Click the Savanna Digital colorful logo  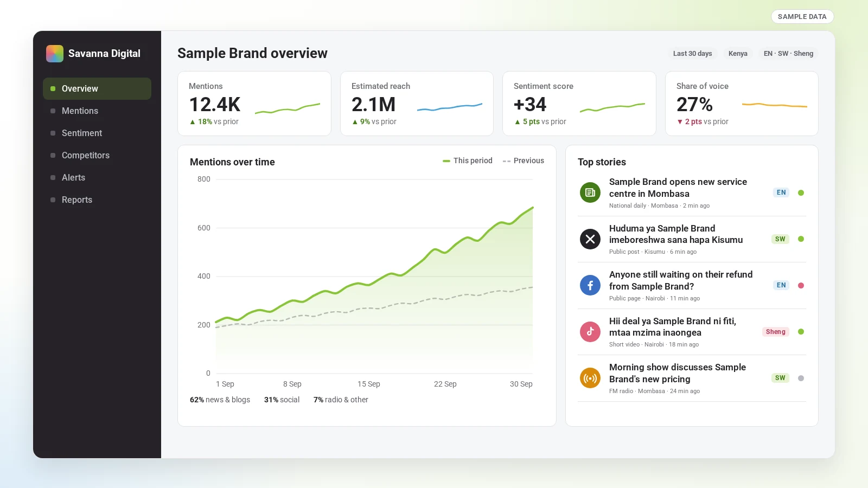click(x=55, y=54)
